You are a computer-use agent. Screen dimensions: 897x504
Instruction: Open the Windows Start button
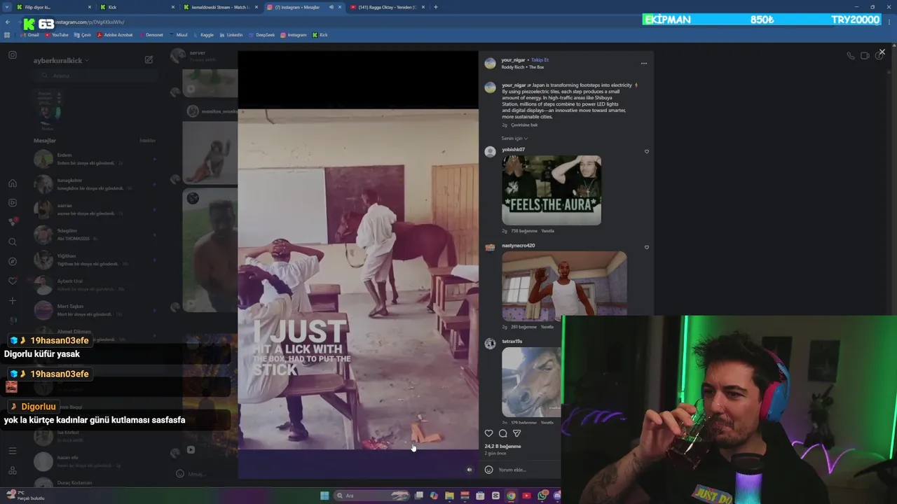pos(324,496)
